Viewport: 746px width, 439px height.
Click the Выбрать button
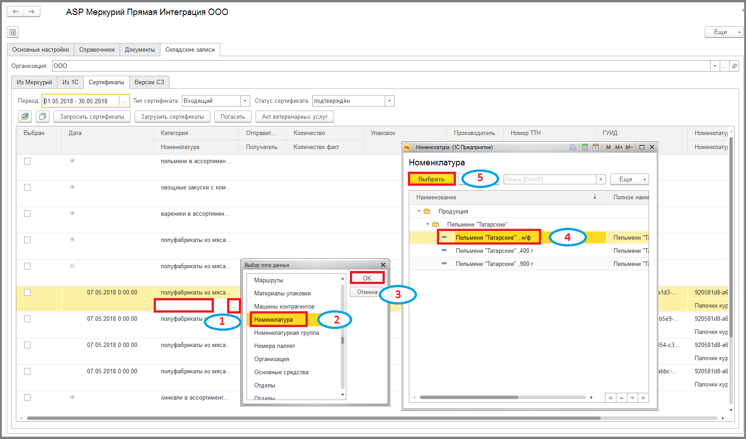click(431, 179)
